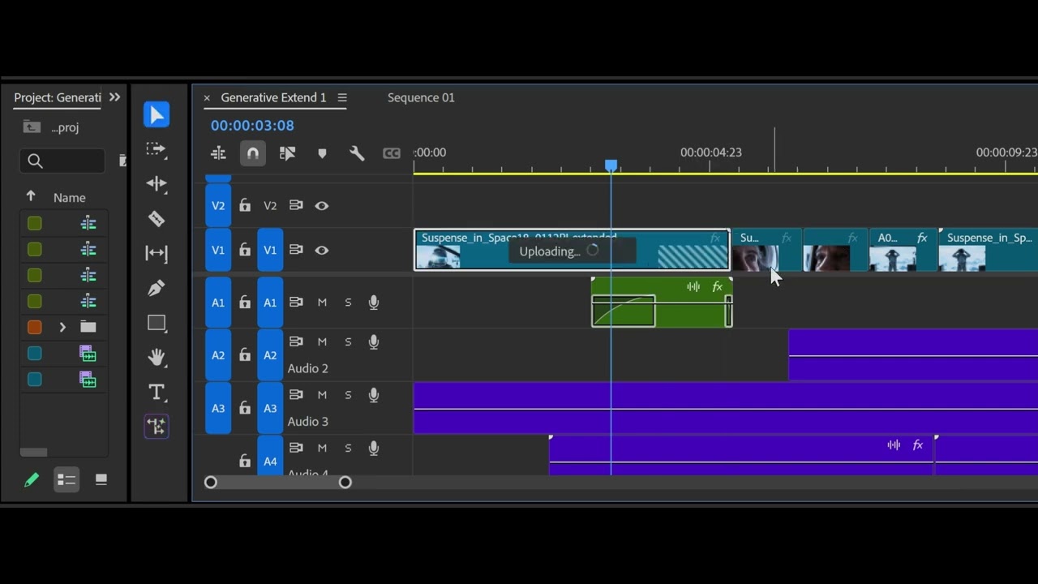The image size is (1038, 584).
Task: Switch to the Sequence 01 tab
Action: (x=421, y=97)
